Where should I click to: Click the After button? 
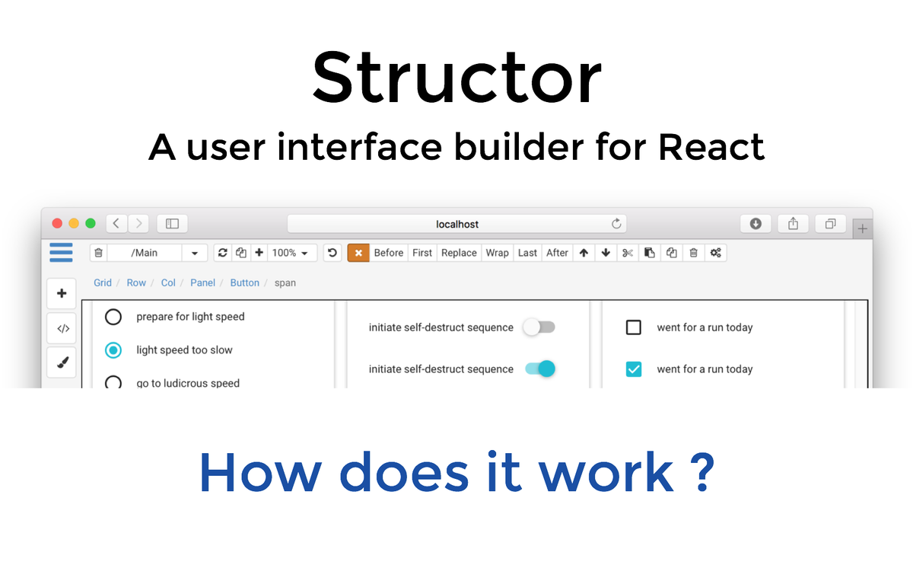coord(557,253)
